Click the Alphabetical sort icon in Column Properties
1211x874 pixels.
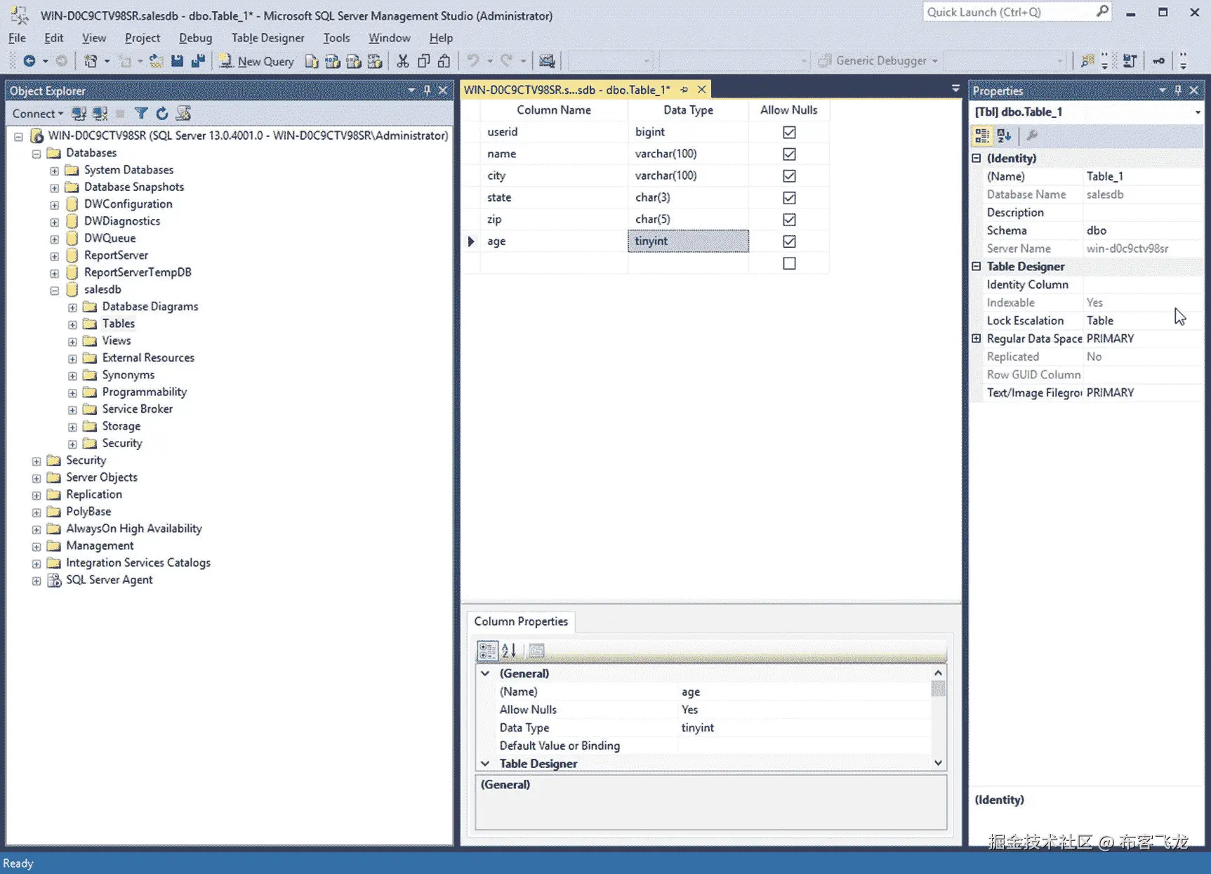click(510, 651)
